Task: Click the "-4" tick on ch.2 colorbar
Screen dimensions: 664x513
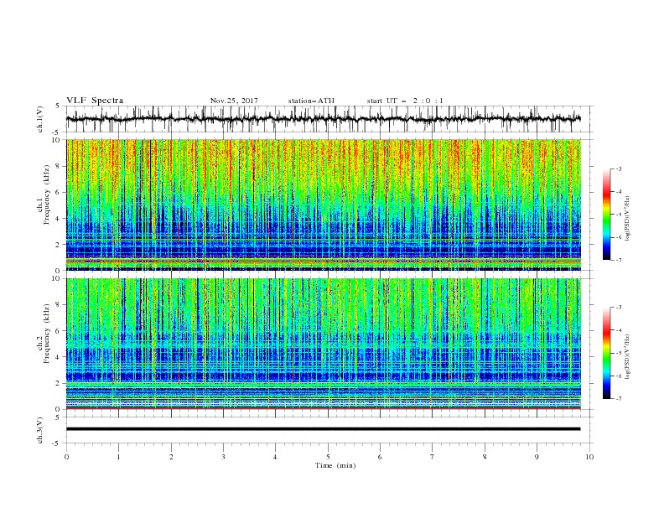Action: click(x=619, y=330)
